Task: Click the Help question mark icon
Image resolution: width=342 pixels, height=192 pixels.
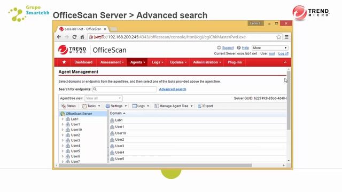Action: click(239, 47)
